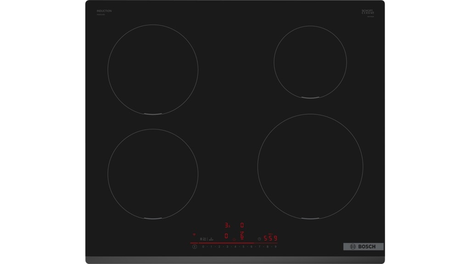Set power level 4 on the slider
This screenshot has width=470, height=264.
235,247
